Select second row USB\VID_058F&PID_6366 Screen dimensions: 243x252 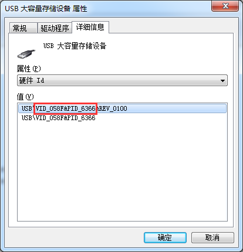[x=58, y=118]
